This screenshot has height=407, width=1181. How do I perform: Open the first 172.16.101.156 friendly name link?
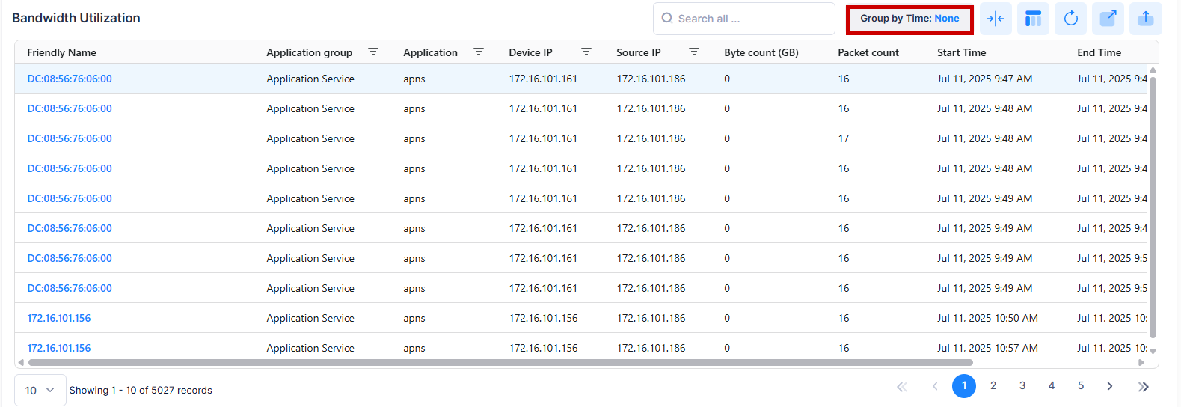[x=59, y=318]
